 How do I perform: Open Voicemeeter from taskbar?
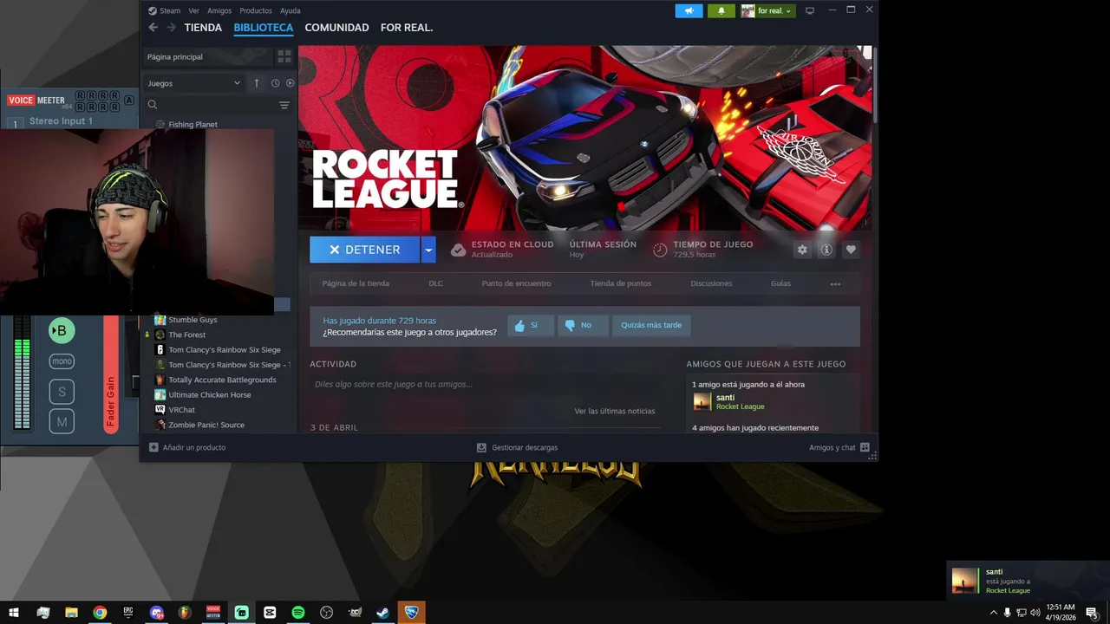[x=213, y=612]
